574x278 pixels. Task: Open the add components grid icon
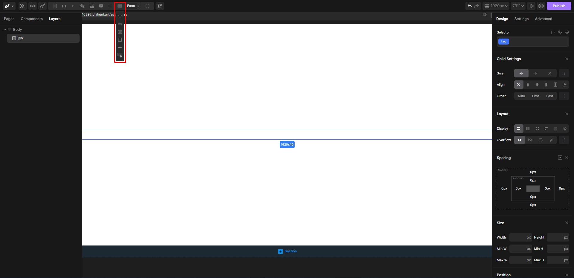[160, 6]
